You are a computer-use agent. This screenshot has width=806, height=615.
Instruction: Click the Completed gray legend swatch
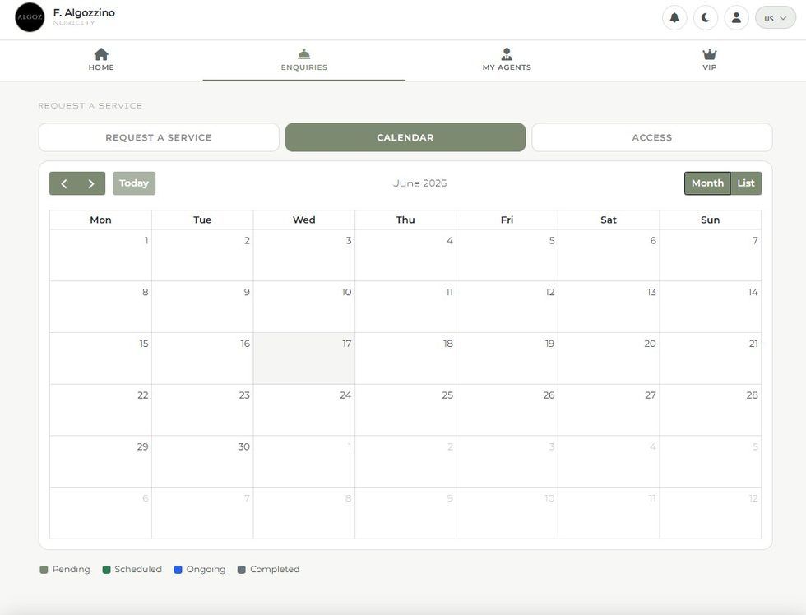[242, 569]
